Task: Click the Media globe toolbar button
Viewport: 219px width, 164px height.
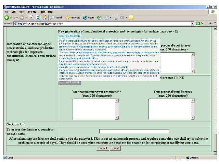Action: tap(88, 17)
